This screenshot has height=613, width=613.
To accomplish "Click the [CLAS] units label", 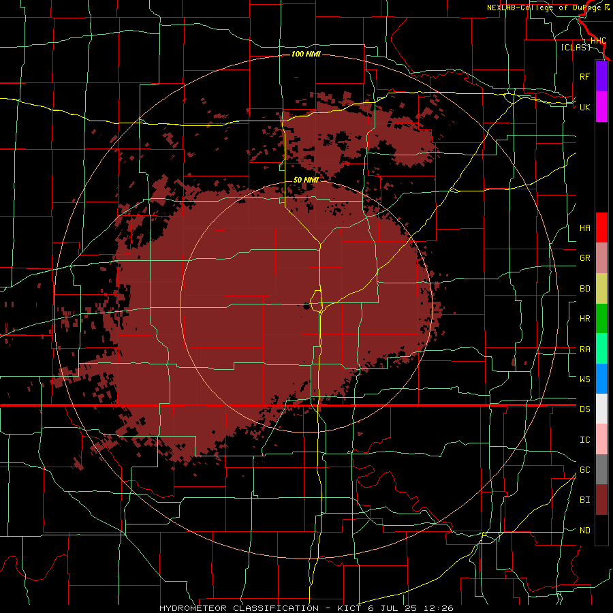I will pos(576,47).
